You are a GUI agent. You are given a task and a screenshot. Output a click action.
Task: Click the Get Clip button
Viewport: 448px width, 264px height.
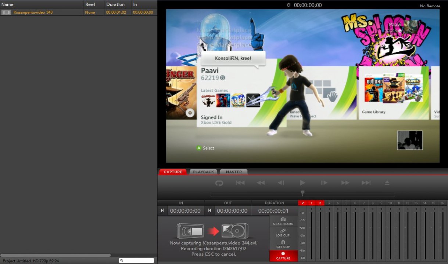pos(283,245)
